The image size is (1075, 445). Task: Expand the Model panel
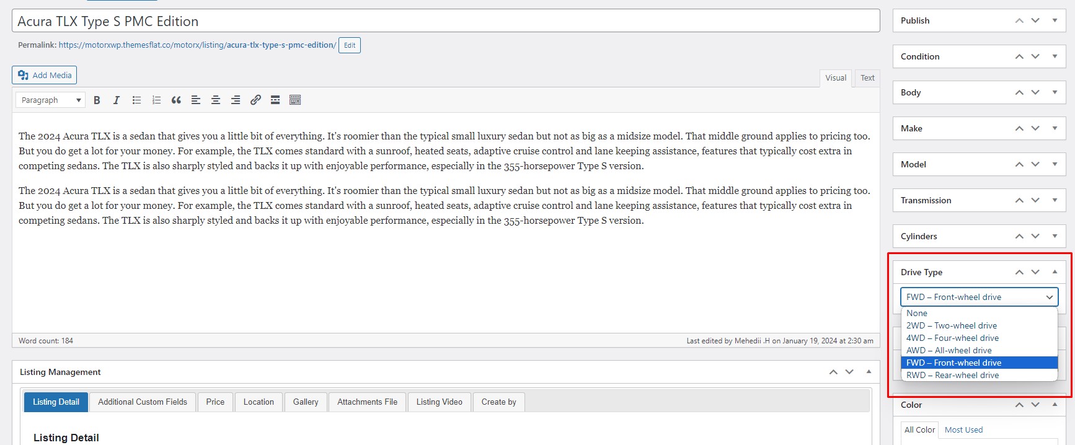pyautogui.click(x=1055, y=164)
